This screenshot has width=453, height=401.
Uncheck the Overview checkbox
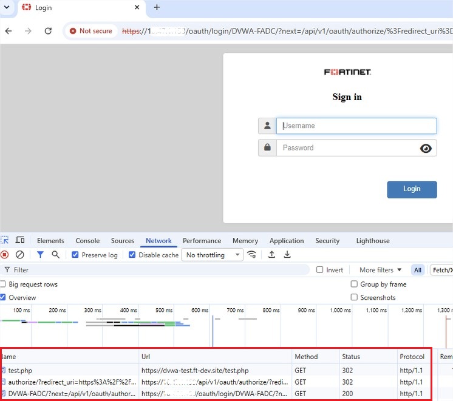click(x=3, y=297)
